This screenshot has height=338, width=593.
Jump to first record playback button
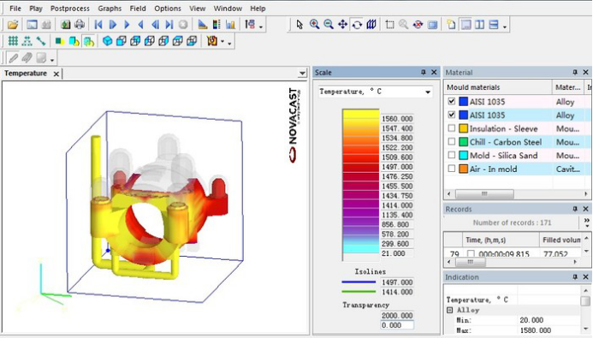[98, 25]
